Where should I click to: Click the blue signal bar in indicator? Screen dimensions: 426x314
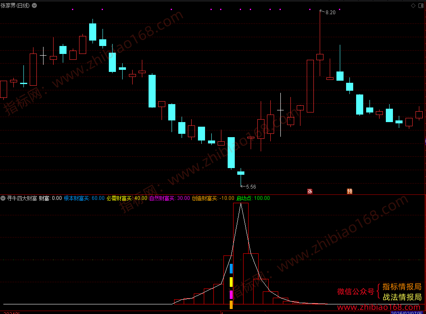pyautogui.click(x=231, y=269)
